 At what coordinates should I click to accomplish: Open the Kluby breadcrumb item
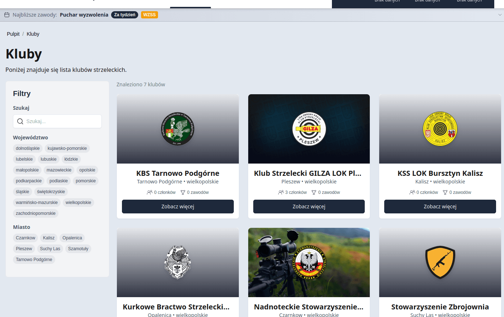click(x=33, y=34)
